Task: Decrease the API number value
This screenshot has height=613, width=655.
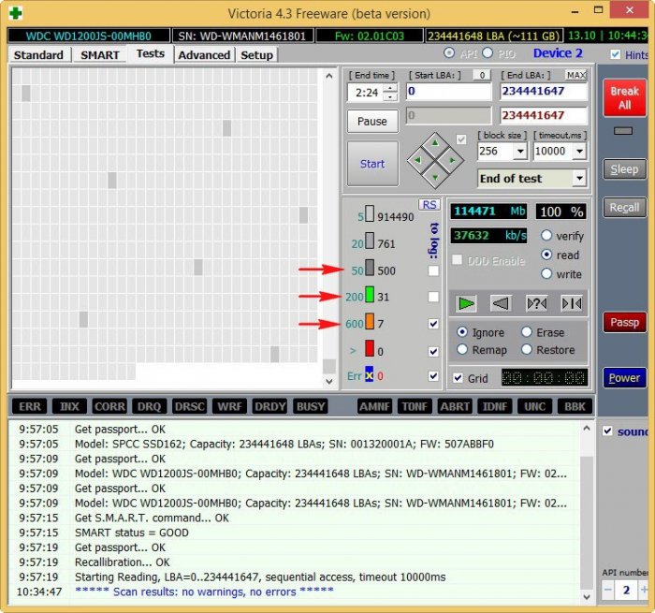Action: pyautogui.click(x=608, y=590)
